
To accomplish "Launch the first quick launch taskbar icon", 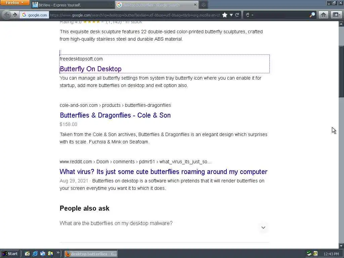I will pos(27,254).
